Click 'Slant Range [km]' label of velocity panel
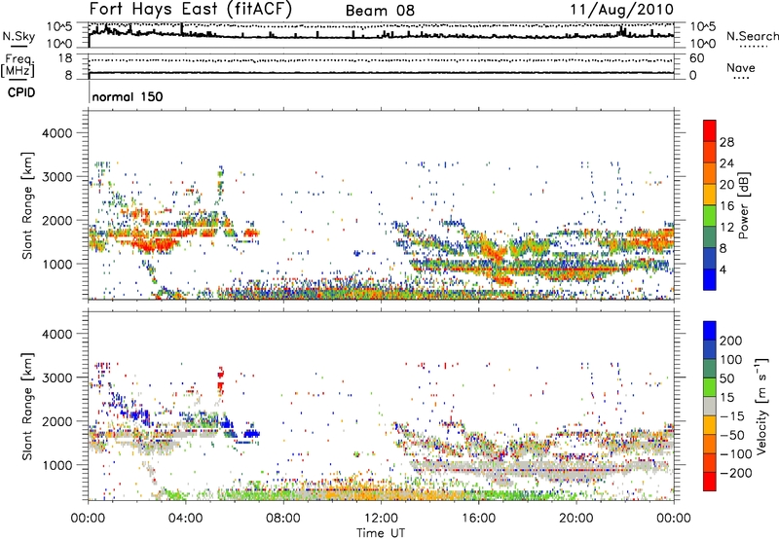 27,407
